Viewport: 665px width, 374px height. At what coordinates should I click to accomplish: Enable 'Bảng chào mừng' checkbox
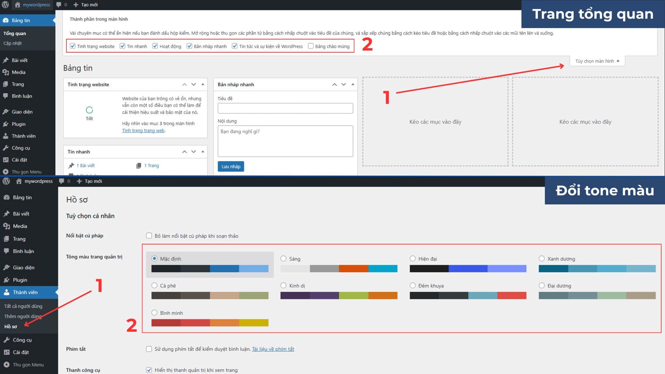point(311,46)
